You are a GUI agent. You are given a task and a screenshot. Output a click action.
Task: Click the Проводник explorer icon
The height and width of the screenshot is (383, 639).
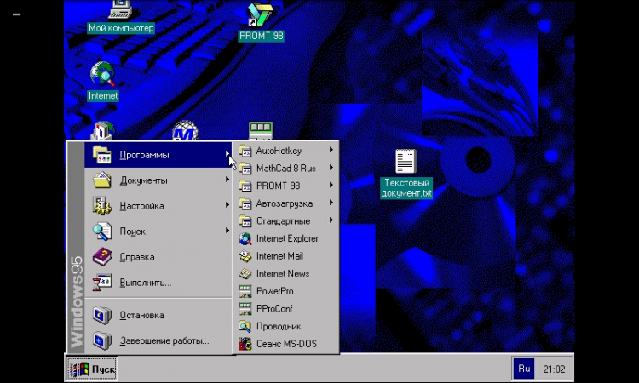(x=245, y=326)
